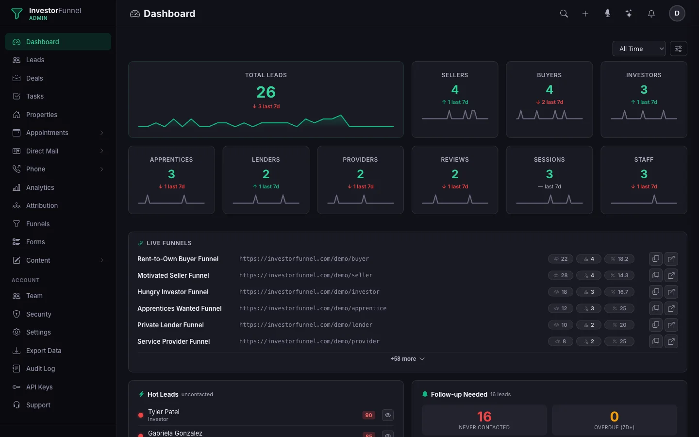Open Tasks in the sidebar

(x=58, y=96)
